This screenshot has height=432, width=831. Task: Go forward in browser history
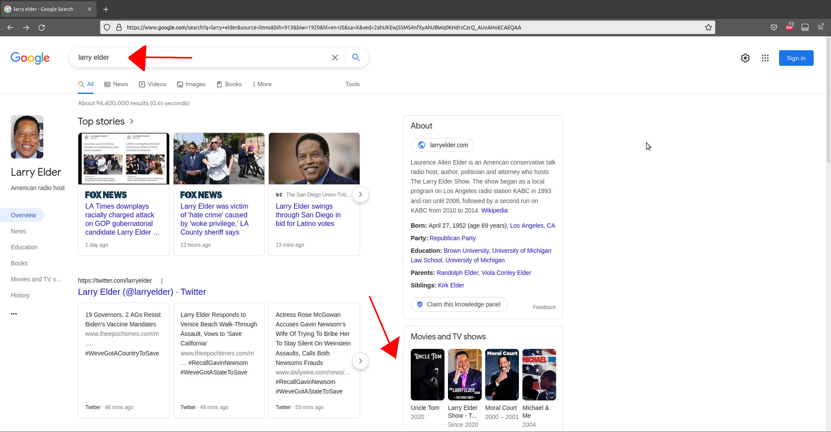click(x=26, y=27)
